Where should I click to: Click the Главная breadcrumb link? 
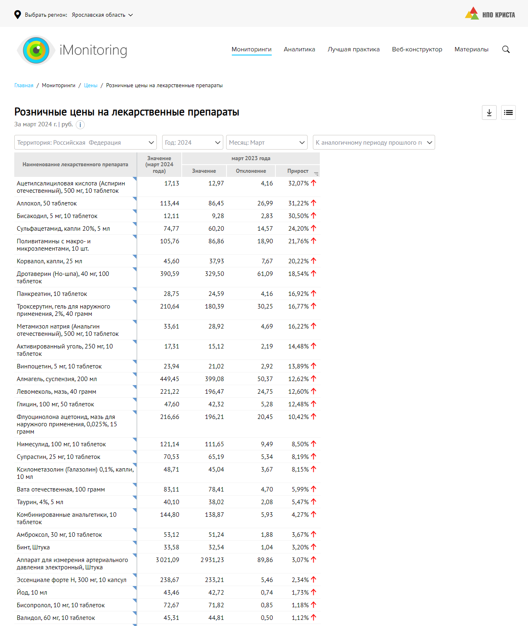tap(24, 86)
